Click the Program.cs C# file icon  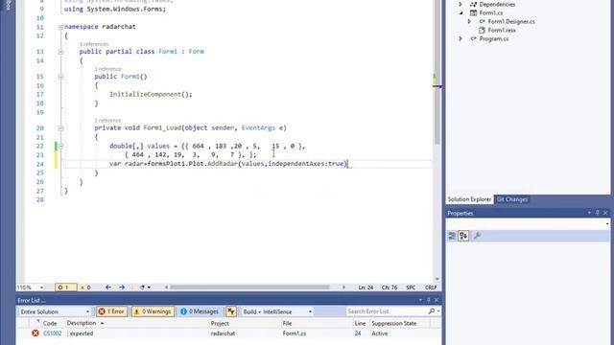click(473, 38)
